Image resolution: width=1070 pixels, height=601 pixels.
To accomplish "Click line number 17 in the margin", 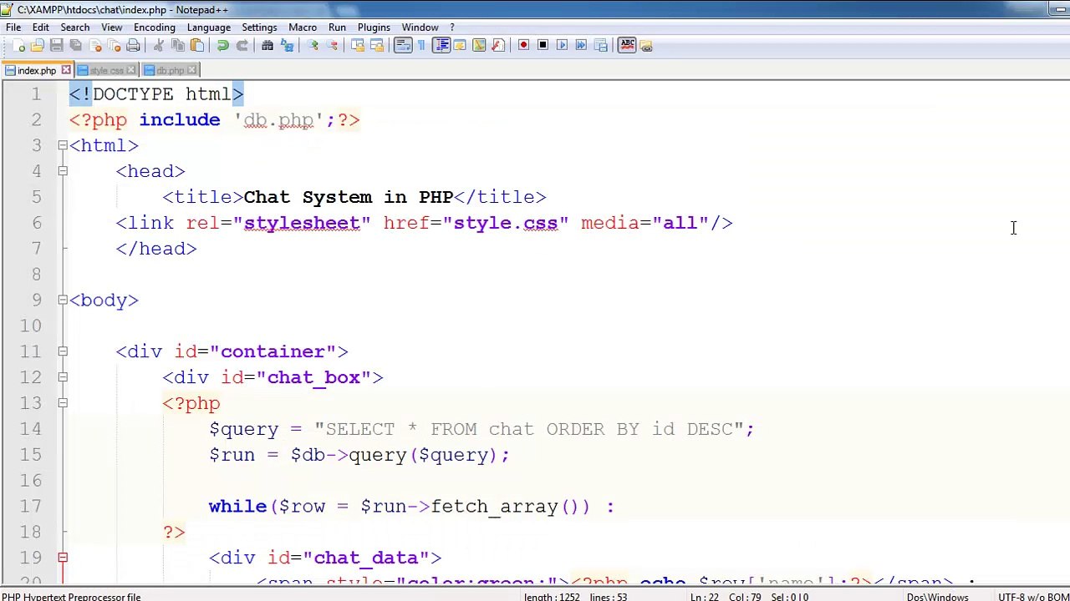I will point(31,507).
